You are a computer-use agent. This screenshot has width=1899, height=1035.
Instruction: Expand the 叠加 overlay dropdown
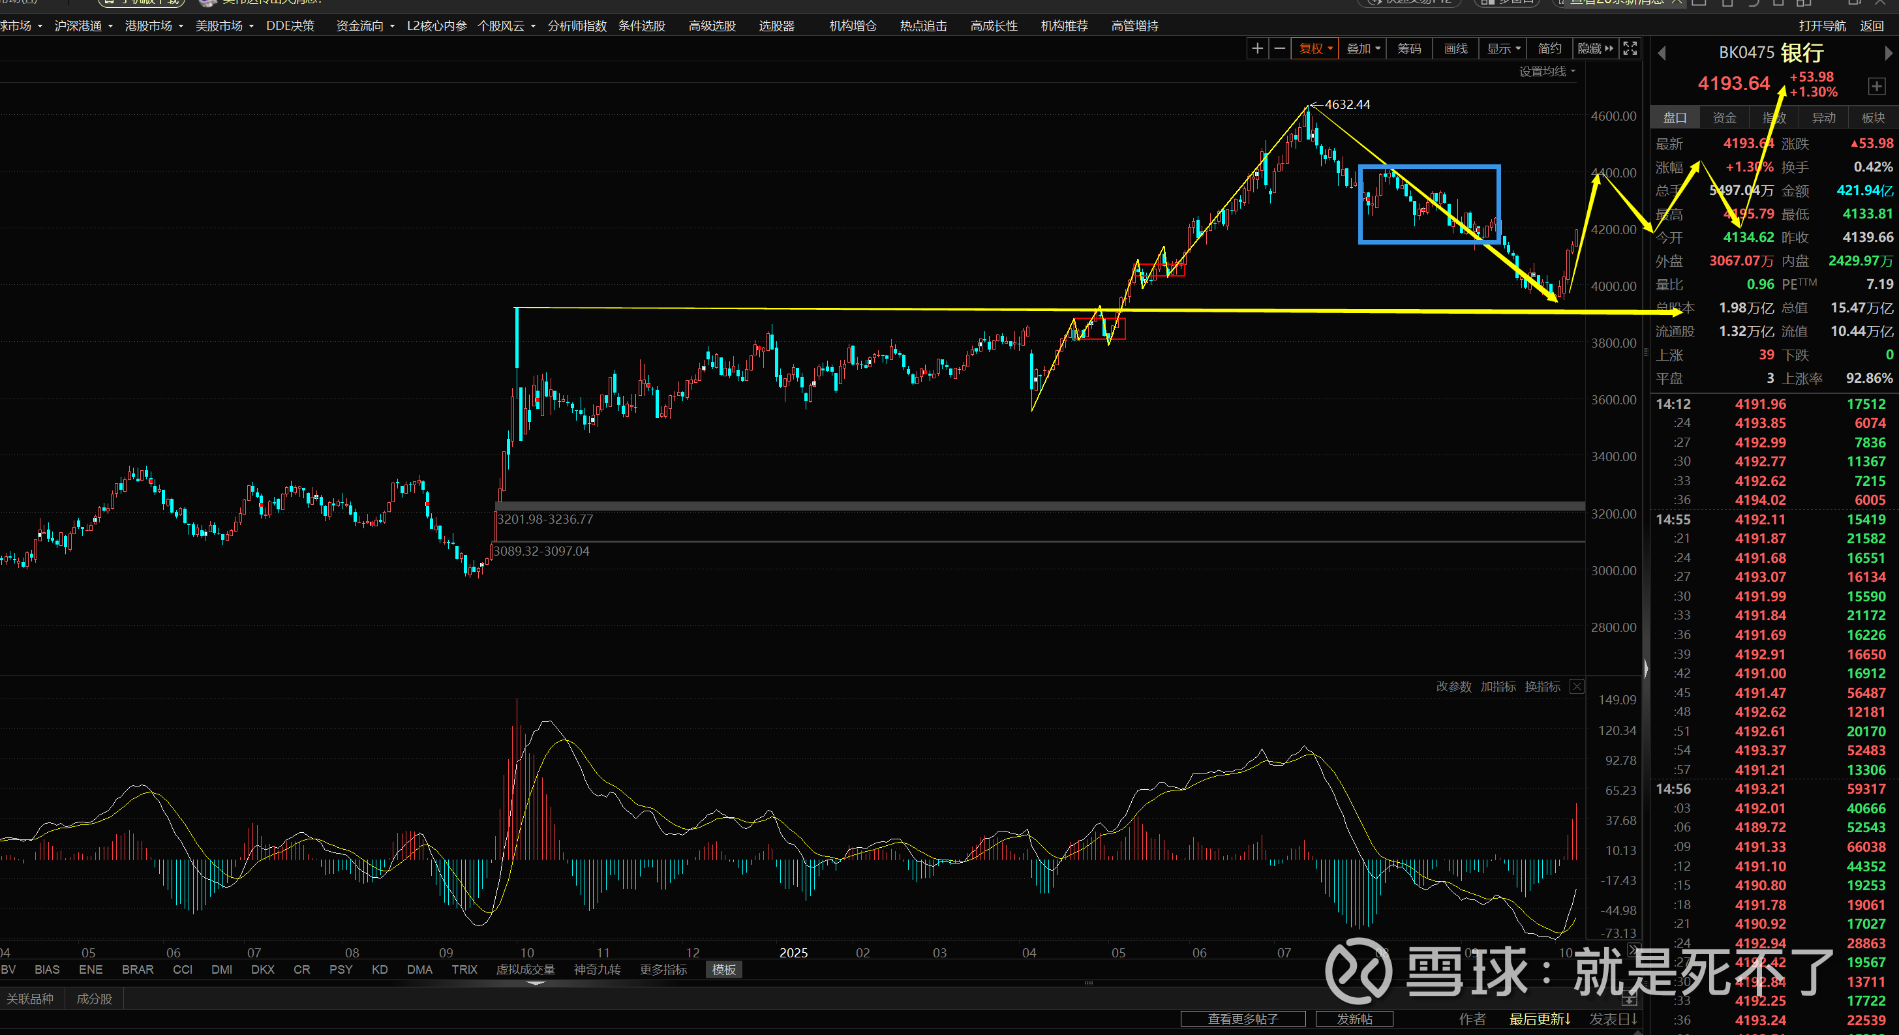(1362, 49)
